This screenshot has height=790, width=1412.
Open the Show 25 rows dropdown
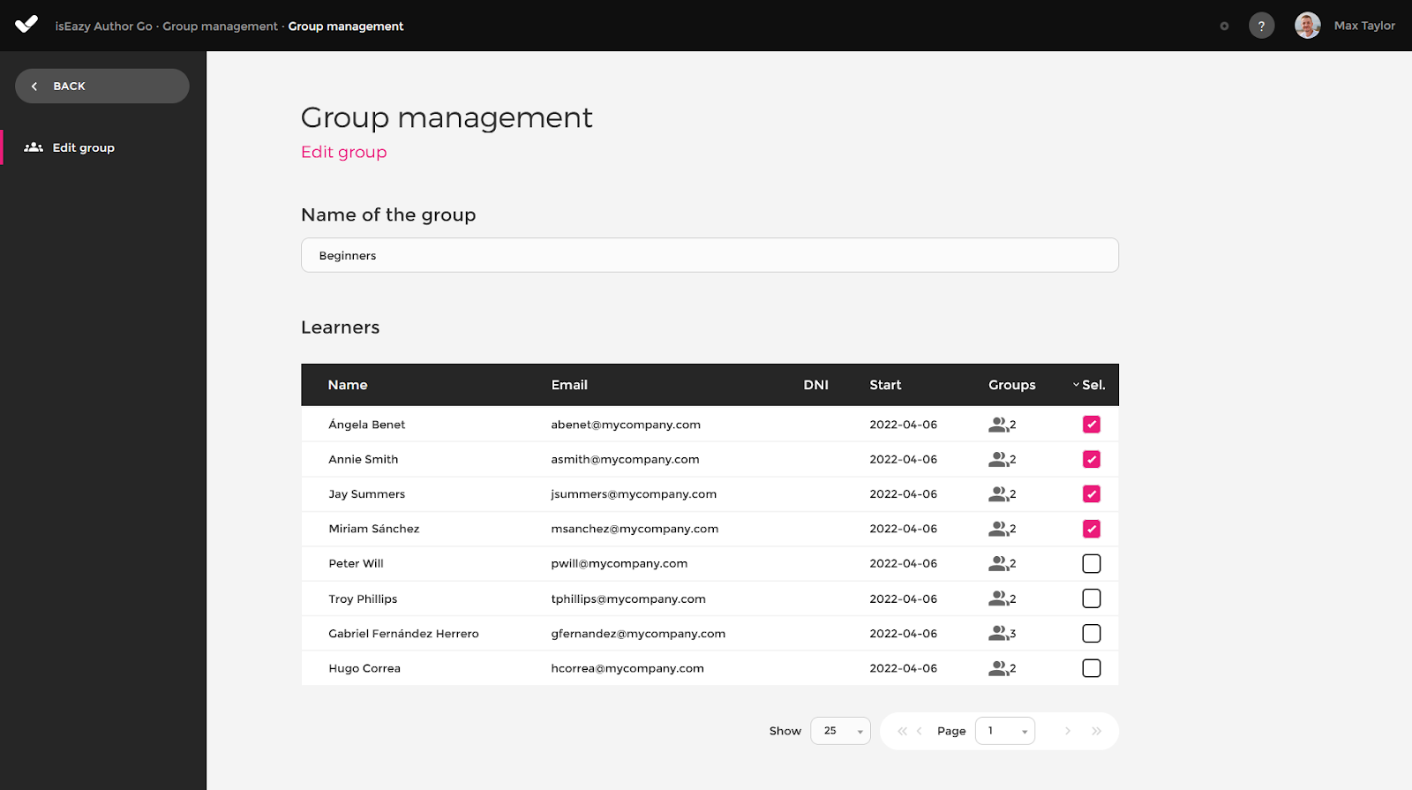coord(840,731)
